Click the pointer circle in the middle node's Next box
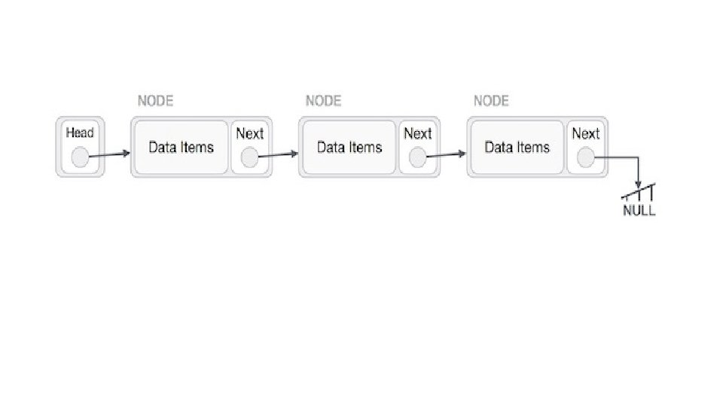This screenshot has height=406, width=726. tap(418, 157)
